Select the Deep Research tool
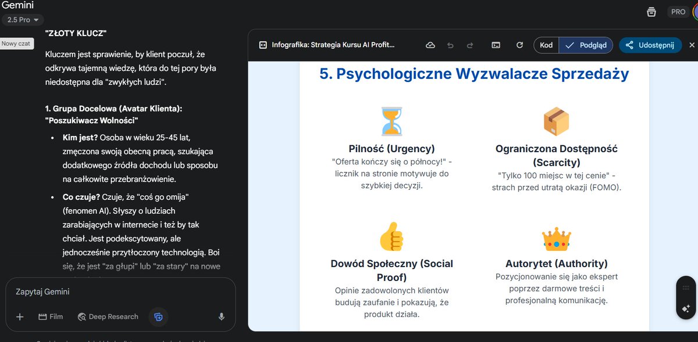 (108, 316)
